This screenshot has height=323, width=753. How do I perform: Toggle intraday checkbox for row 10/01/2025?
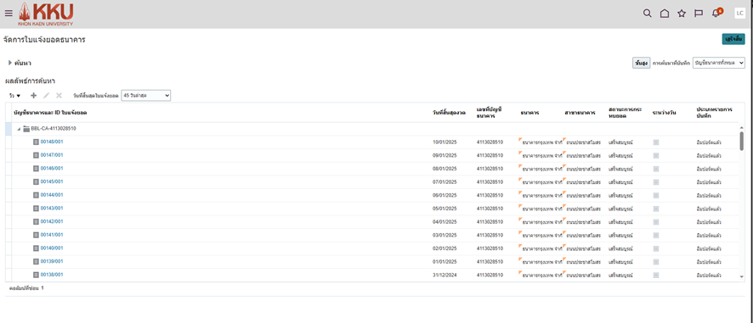pyautogui.click(x=656, y=142)
